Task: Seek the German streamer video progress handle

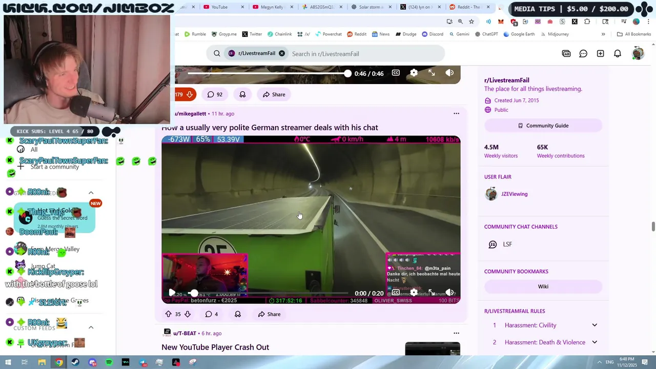Action: click(x=194, y=293)
